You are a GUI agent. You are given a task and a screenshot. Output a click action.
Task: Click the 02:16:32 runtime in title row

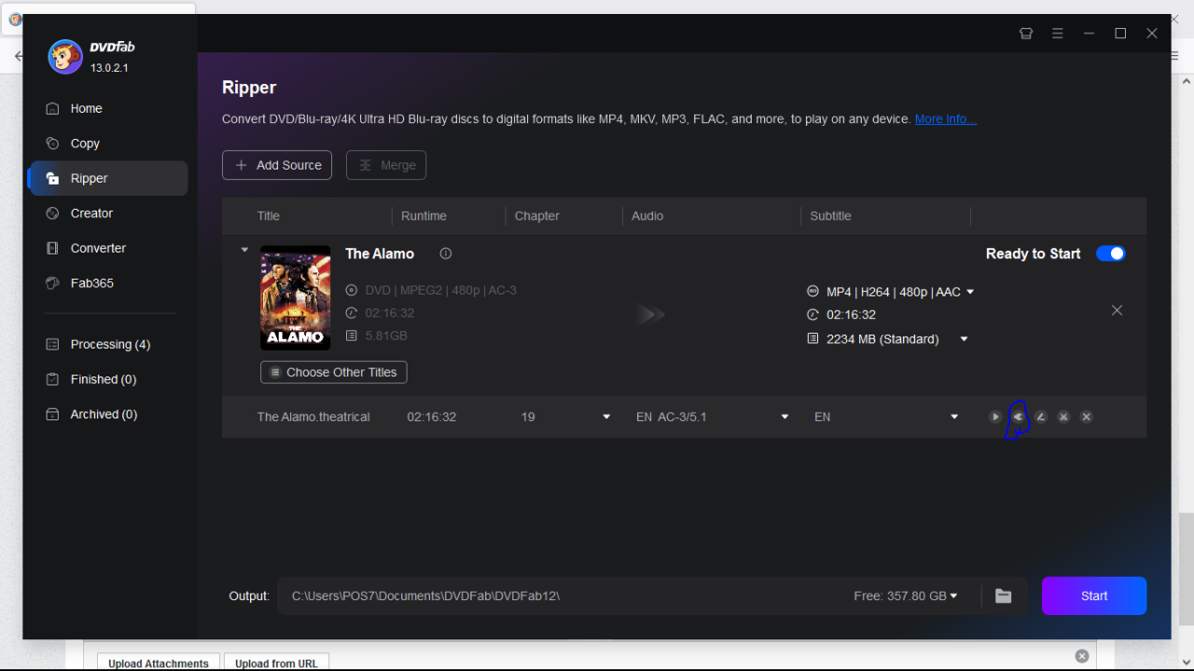(x=432, y=417)
